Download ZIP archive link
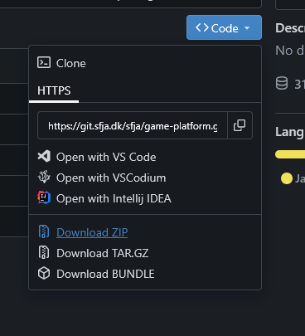This screenshot has height=336, width=305. (92, 232)
